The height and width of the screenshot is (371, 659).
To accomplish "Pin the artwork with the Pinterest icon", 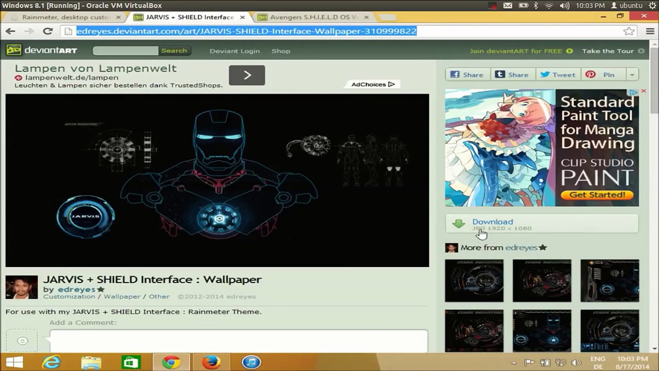I will (590, 74).
